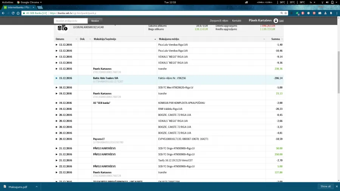Click the secure padlock in address bar
Viewport: 340px width, 191px height.
(24, 13)
